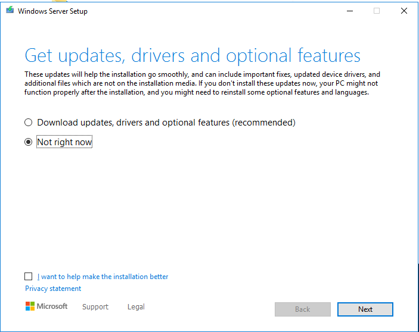Viewport: 419px width, 332px height.
Task: Minimize the Windows Server Setup window
Action: click(x=350, y=11)
